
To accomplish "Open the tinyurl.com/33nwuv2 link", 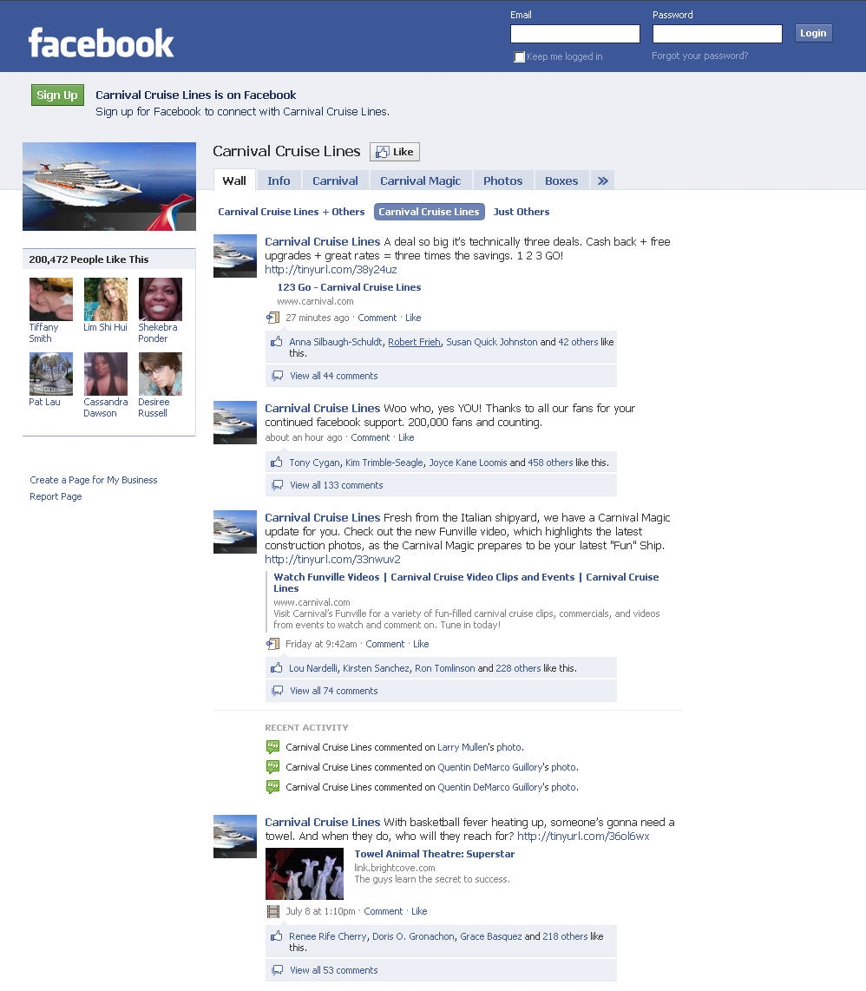I will click(332, 560).
